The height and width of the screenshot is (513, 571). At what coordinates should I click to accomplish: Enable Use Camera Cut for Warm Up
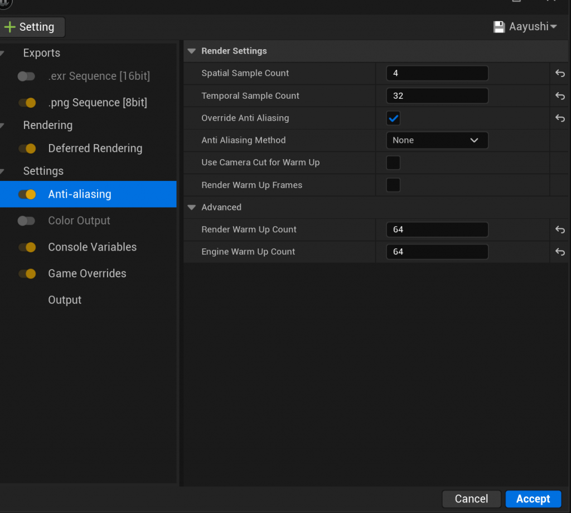(x=393, y=163)
